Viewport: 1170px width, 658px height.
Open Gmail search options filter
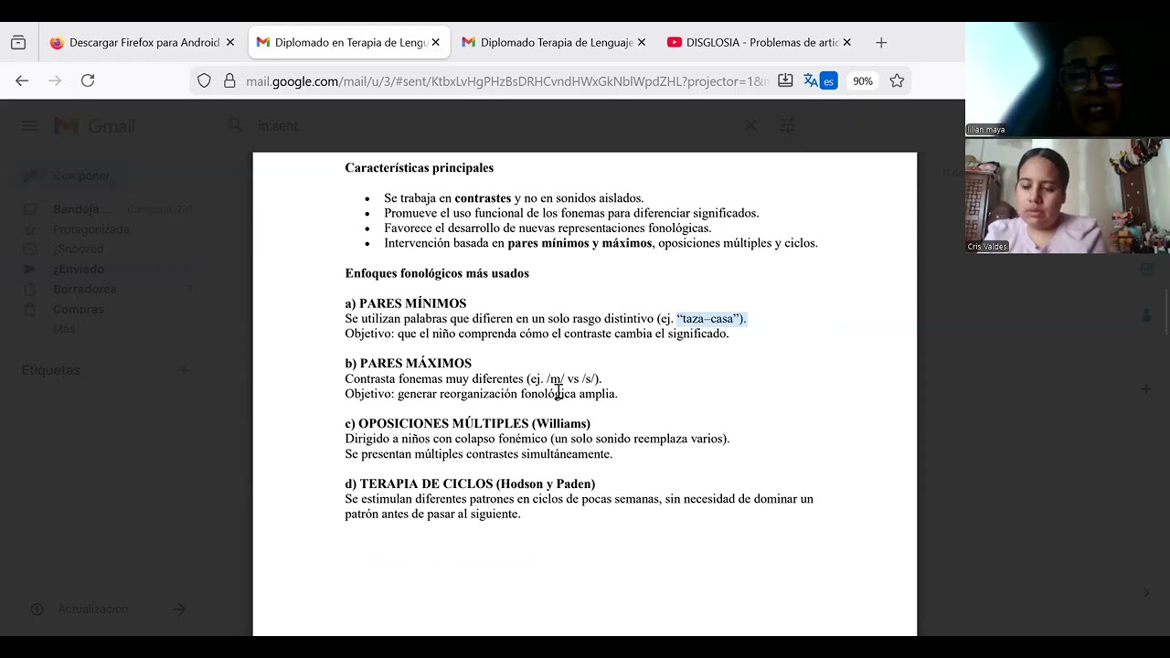[787, 126]
